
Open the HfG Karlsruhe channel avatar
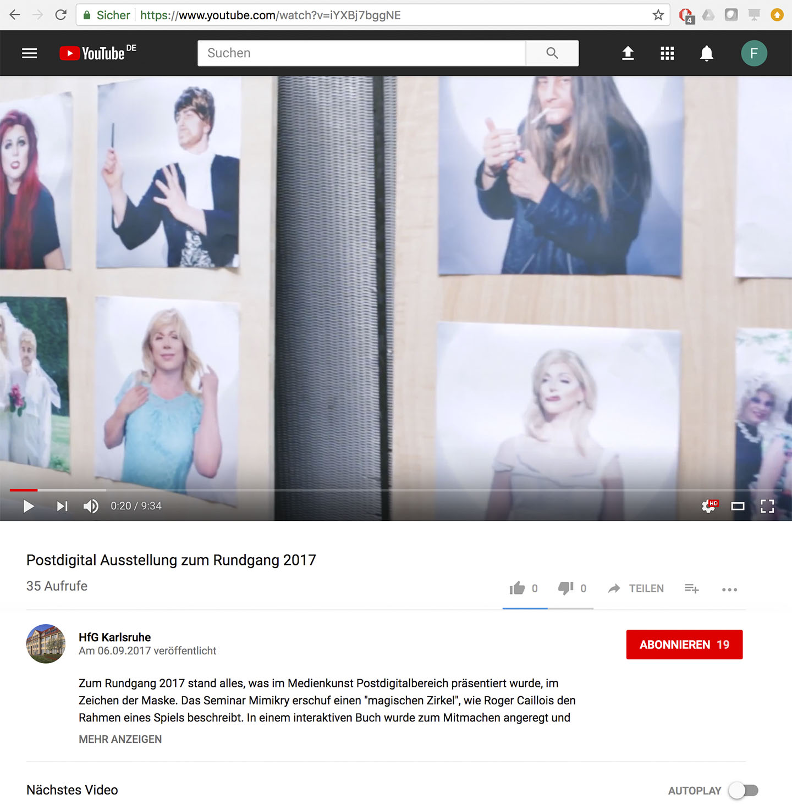pyautogui.click(x=46, y=643)
